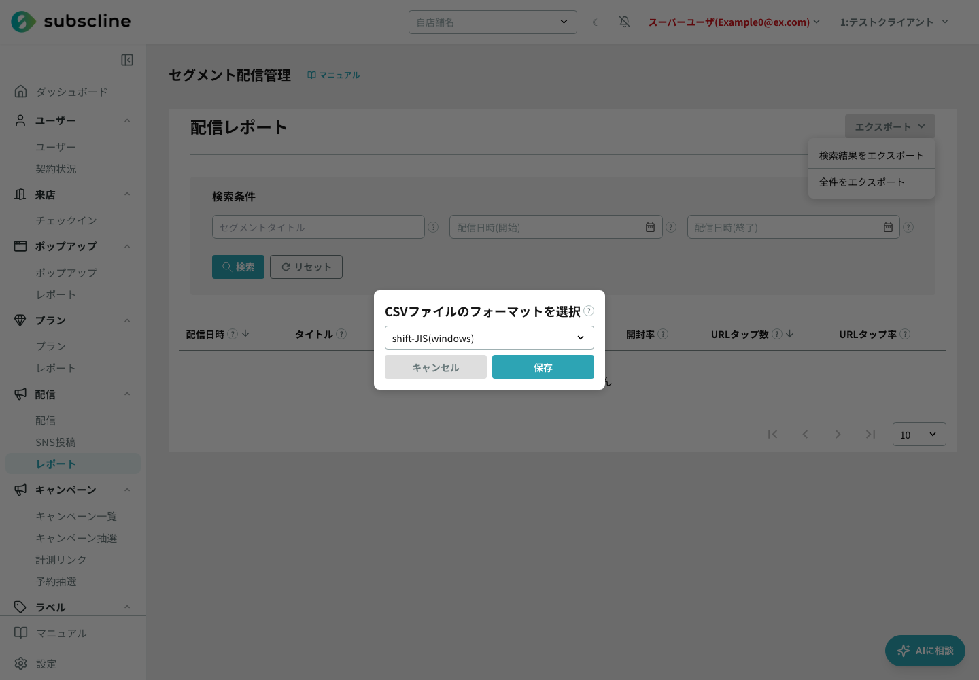Sort by URLタップ数 arrow icon
Image resolution: width=979 pixels, height=680 pixels.
pyautogui.click(x=789, y=334)
